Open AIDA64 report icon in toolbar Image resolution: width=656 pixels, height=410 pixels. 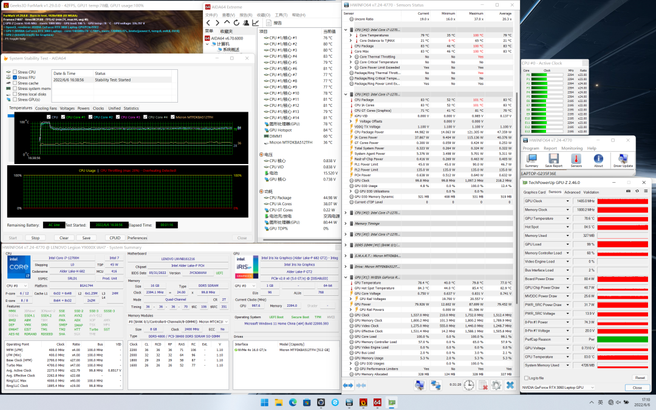pyautogui.click(x=269, y=22)
